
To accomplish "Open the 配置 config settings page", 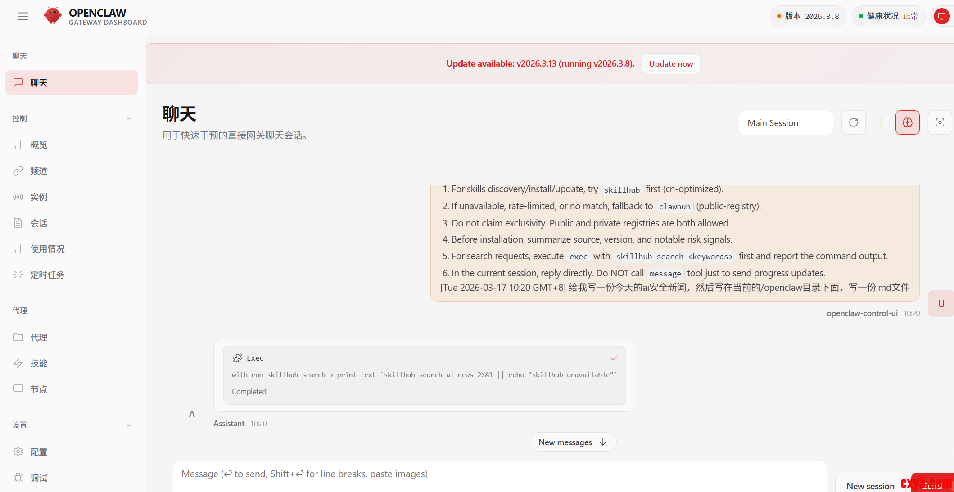I will pyautogui.click(x=39, y=452).
